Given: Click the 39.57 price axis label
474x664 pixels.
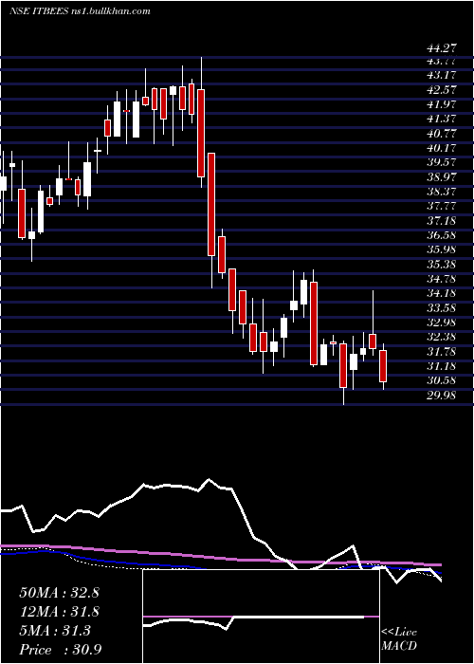Looking at the screenshot, I should pos(442,162).
